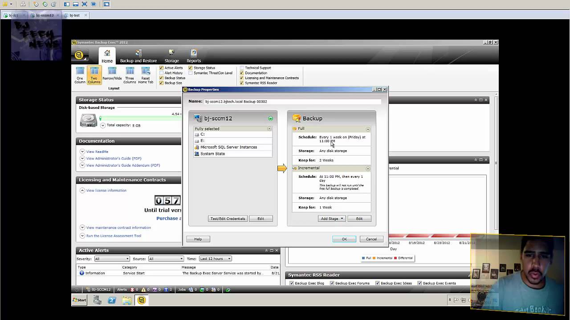
Task: Toggle Storage Status checkbox
Action: (x=191, y=68)
